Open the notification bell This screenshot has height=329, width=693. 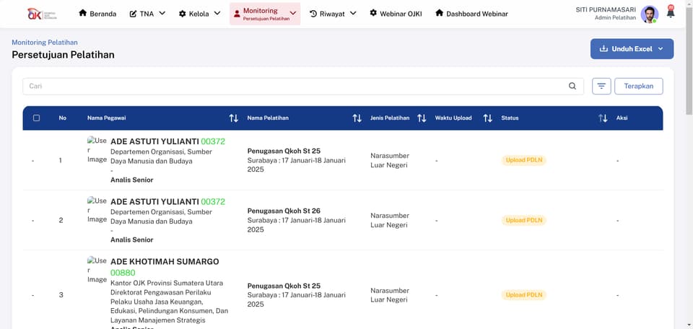pos(671,12)
